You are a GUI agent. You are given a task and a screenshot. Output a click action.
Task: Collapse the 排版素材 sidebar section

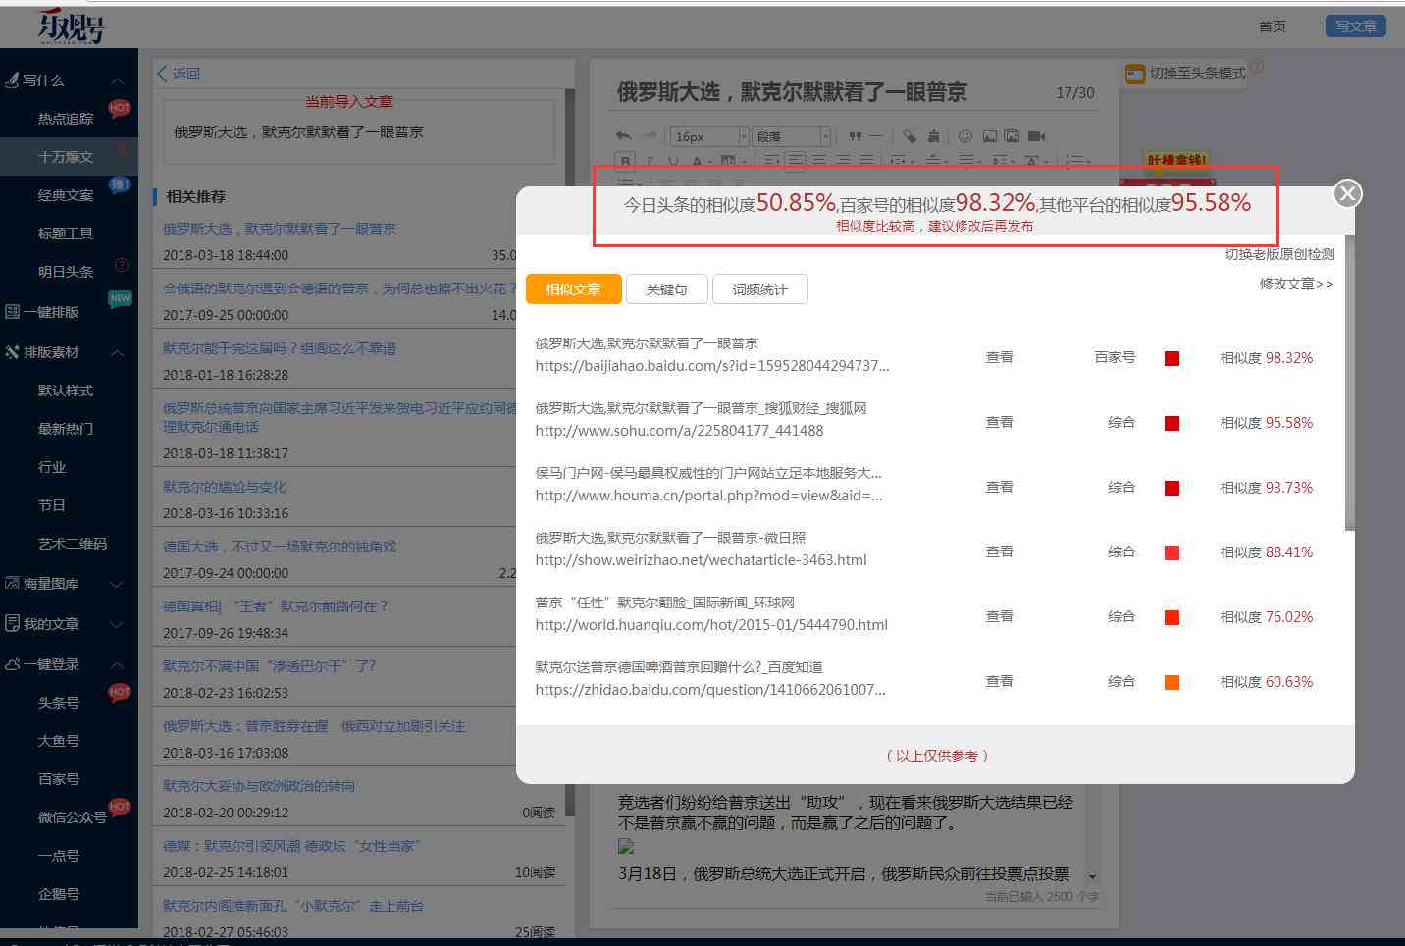(117, 352)
